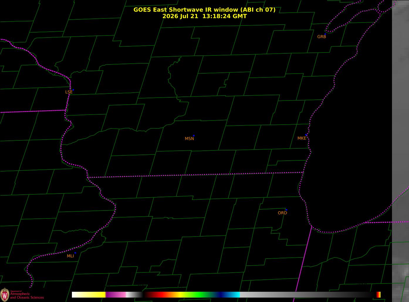Click the blue station dot at MLI
This screenshot has width=409, height=302.
pos(75,253)
